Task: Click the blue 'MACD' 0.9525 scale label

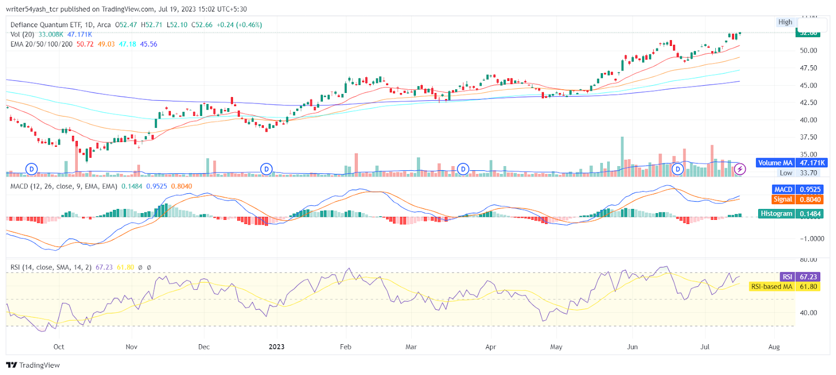Action: pyautogui.click(x=797, y=190)
